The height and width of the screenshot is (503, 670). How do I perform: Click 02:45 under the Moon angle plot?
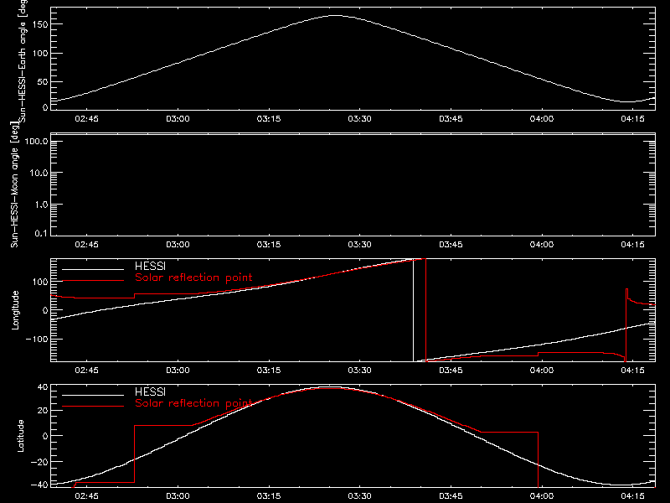tap(87, 245)
